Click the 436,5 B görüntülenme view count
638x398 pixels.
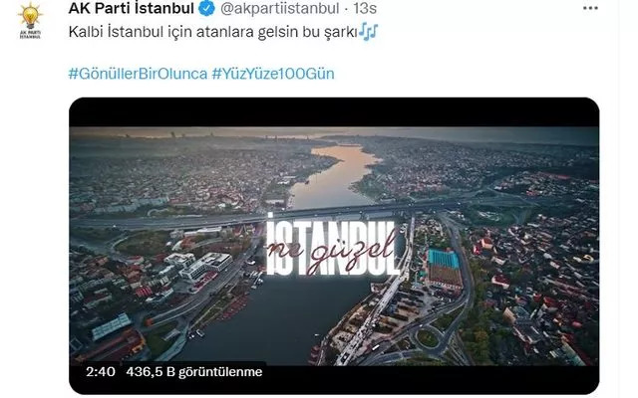point(194,371)
